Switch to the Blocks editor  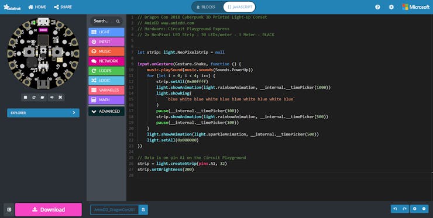click(x=206, y=7)
